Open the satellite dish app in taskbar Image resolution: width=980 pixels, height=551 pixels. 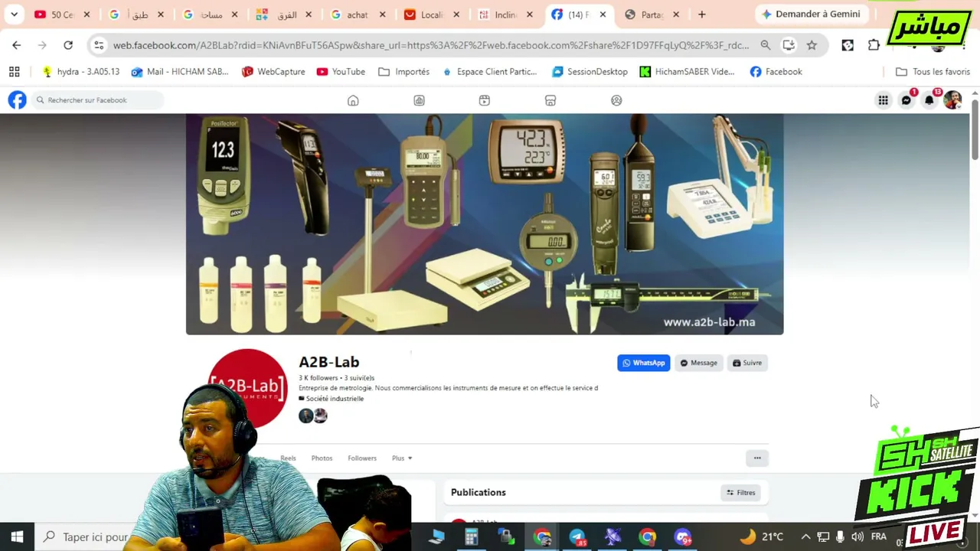coord(612,537)
